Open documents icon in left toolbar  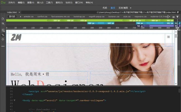click(3, 19)
